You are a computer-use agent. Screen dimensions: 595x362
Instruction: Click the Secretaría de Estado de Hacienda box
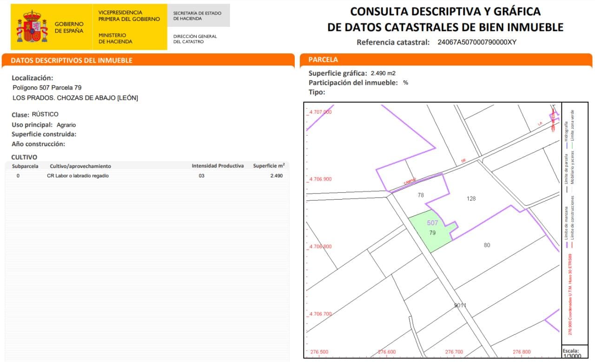(198, 16)
